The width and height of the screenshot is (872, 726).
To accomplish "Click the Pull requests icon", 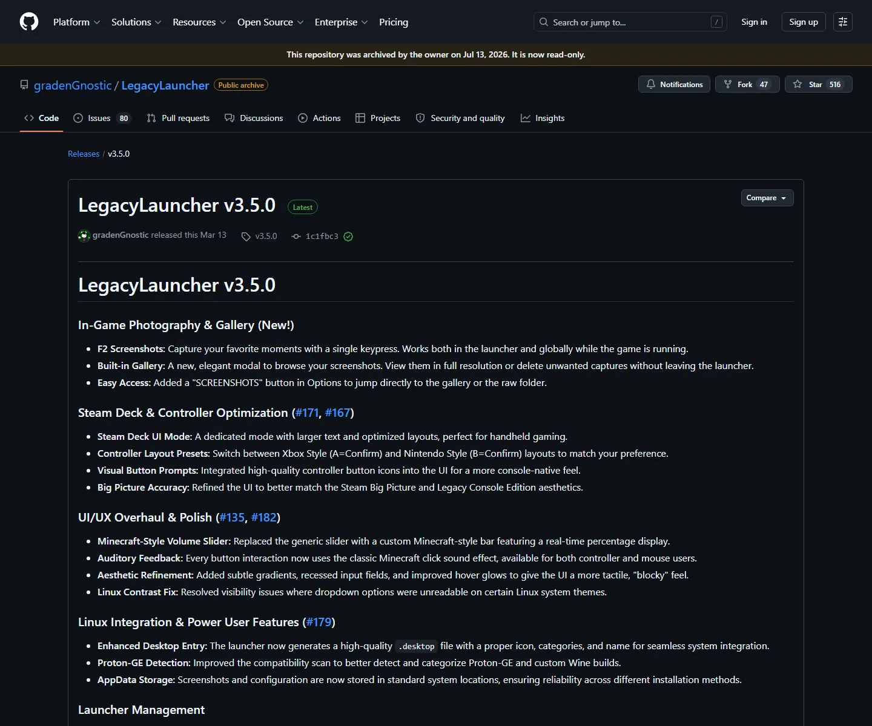I will [151, 118].
